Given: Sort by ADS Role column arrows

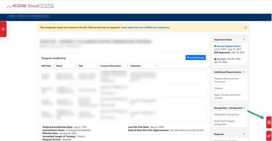Looking at the screenshot, I should 53,66.
